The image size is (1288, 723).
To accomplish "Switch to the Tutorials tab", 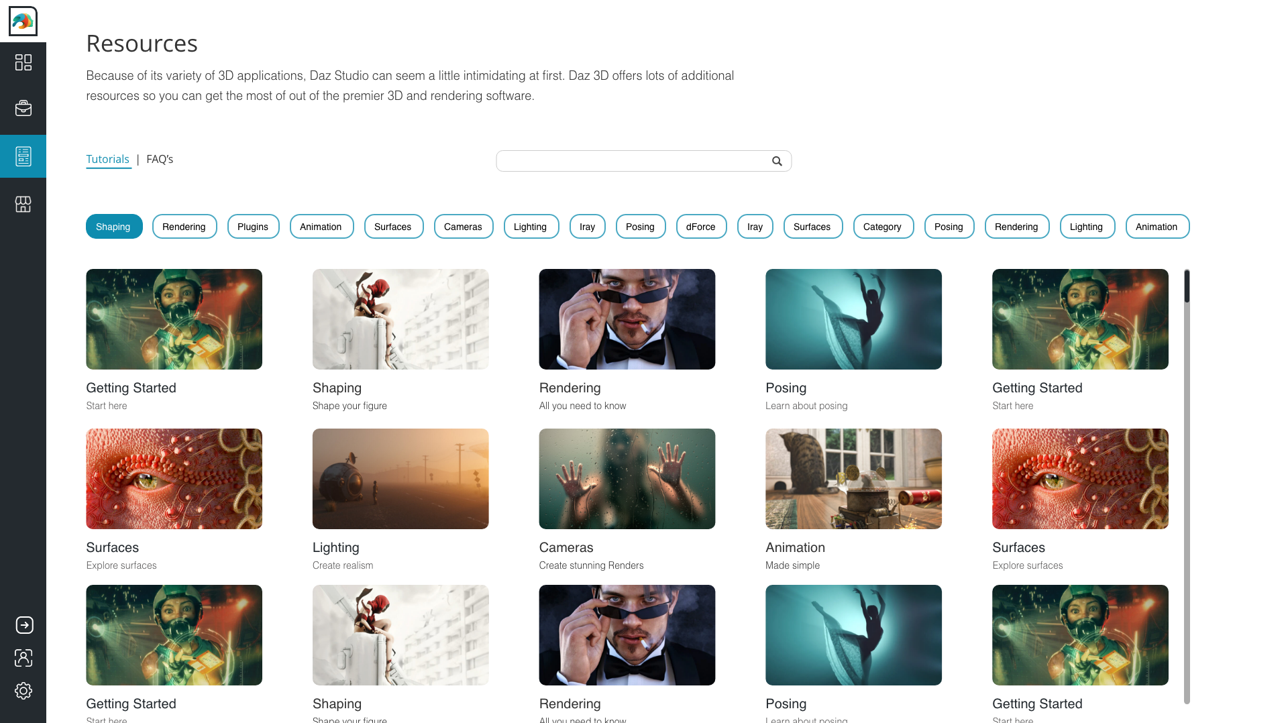I will pyautogui.click(x=107, y=159).
